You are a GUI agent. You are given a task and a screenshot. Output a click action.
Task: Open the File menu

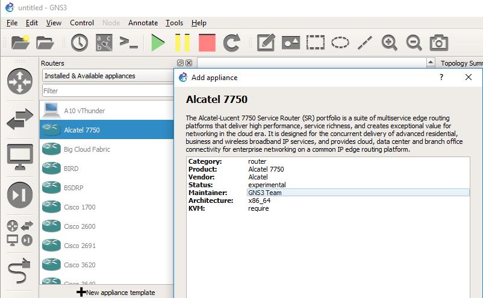[x=12, y=23]
